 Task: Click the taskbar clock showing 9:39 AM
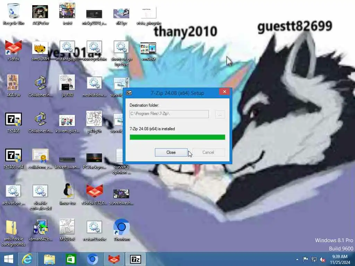coord(340,259)
